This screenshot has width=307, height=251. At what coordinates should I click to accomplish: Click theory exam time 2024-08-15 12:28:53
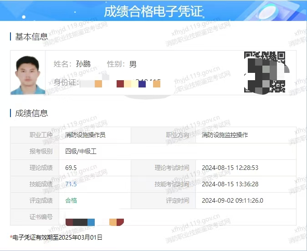230,168
